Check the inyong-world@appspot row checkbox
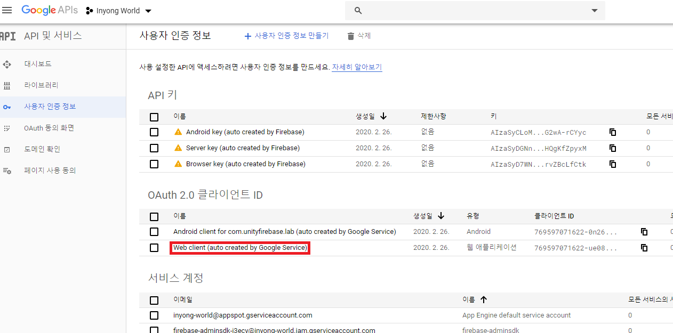673x333 pixels. point(154,315)
